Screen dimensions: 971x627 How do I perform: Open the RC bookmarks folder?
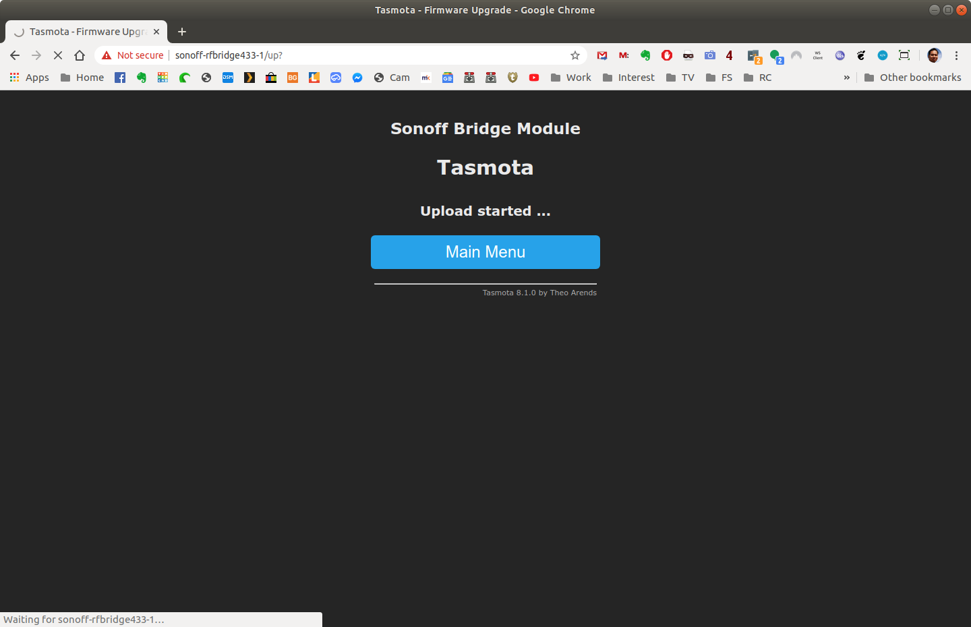click(x=757, y=78)
